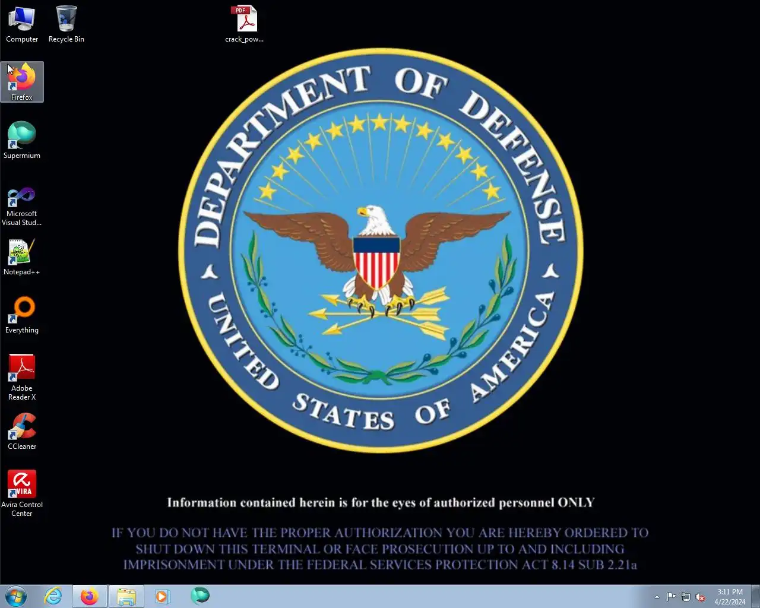
Task: Select the Microsoft Visual Studio shortcut
Action: [22, 205]
